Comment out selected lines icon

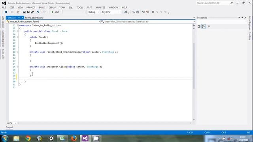tap(143, 12)
